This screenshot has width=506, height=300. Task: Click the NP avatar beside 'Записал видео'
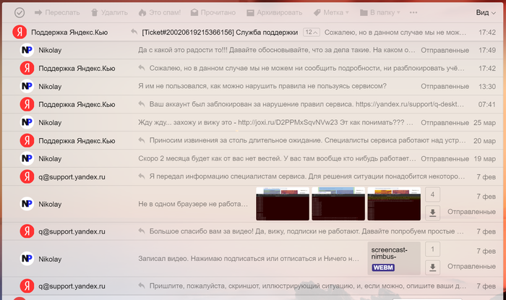27,259
